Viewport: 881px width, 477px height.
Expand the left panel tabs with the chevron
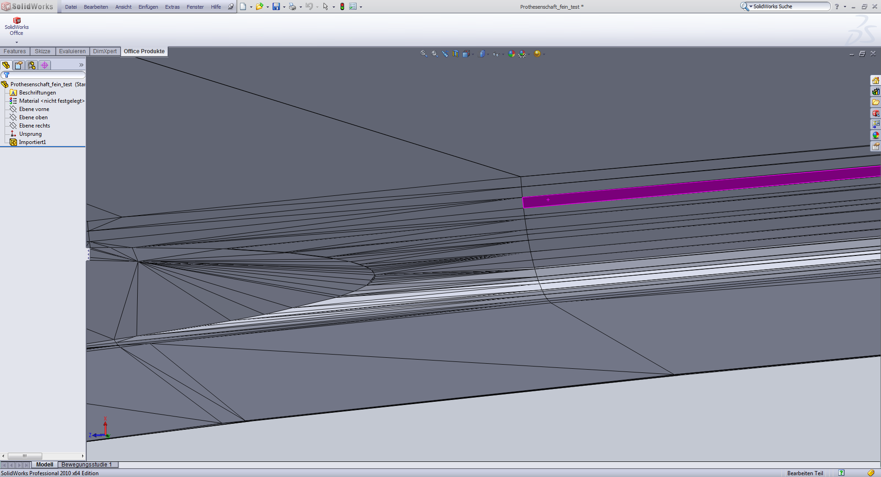[x=81, y=65]
